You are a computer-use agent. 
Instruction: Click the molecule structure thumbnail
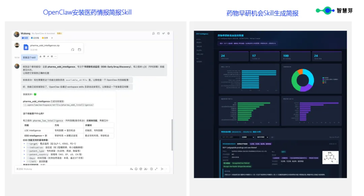330,158
